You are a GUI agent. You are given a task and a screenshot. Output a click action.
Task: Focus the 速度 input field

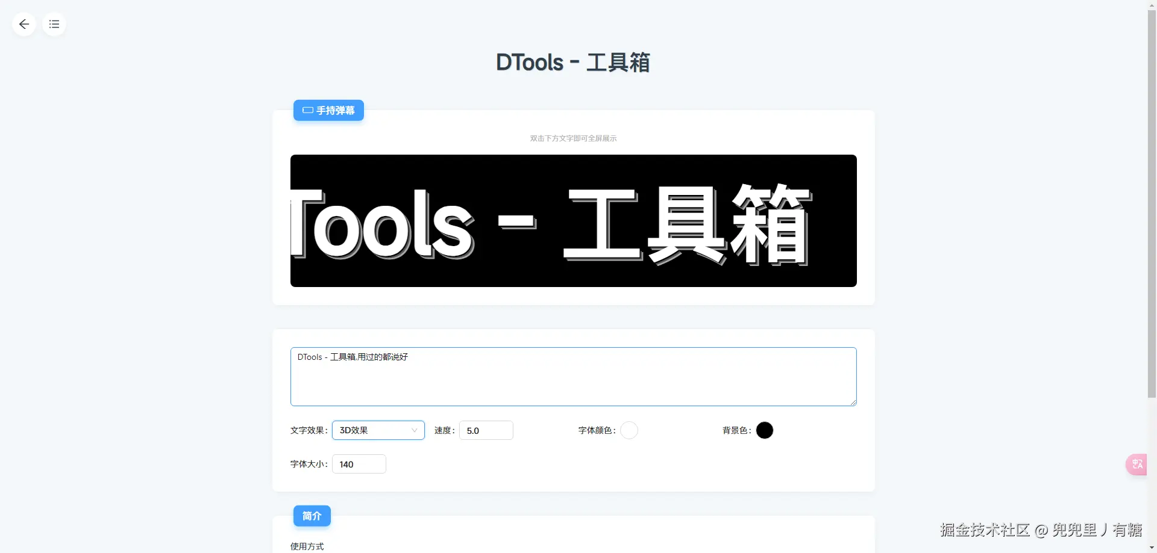pyautogui.click(x=486, y=430)
